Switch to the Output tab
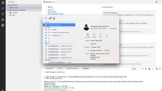The height and width of the screenshot is (91, 162). [60, 69]
